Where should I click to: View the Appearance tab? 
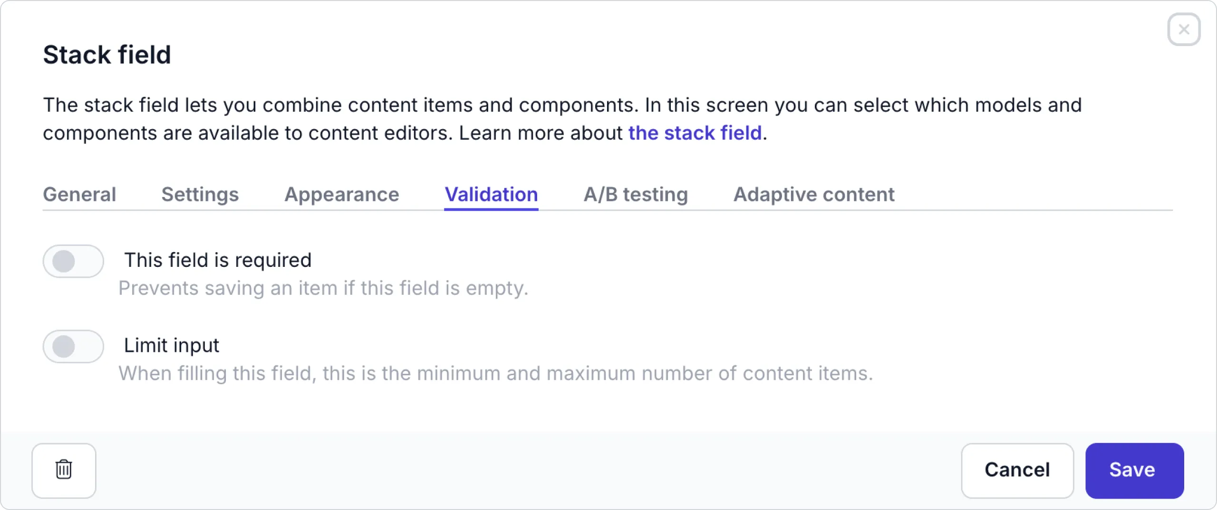(342, 194)
